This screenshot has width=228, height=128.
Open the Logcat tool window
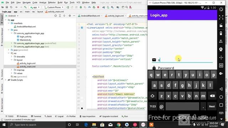[59, 116]
